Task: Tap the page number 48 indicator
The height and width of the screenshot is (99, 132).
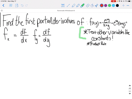Action: pos(130,88)
